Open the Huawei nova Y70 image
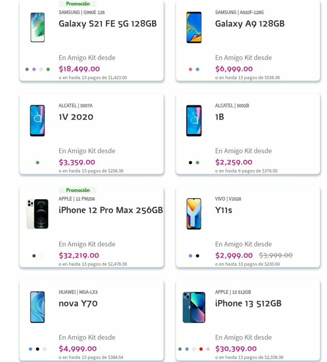 coord(37,307)
